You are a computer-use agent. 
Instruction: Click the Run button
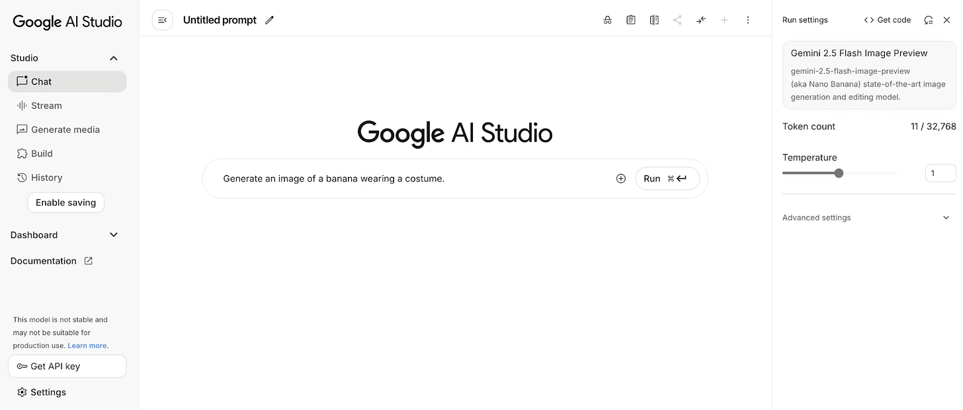pos(667,178)
